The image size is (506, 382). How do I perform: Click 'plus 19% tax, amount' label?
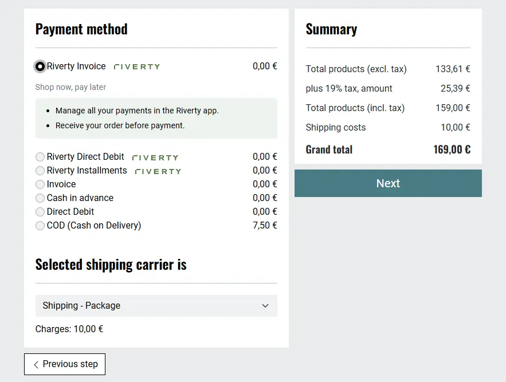[349, 88]
